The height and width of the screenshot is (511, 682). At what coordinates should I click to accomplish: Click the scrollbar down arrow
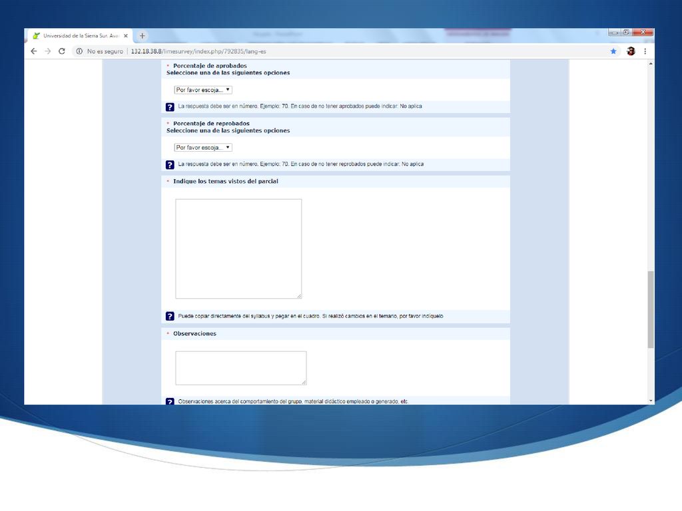tap(651, 401)
